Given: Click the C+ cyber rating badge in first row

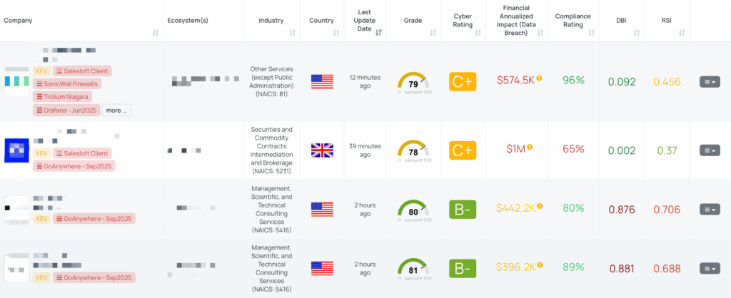Looking at the screenshot, I should (463, 81).
